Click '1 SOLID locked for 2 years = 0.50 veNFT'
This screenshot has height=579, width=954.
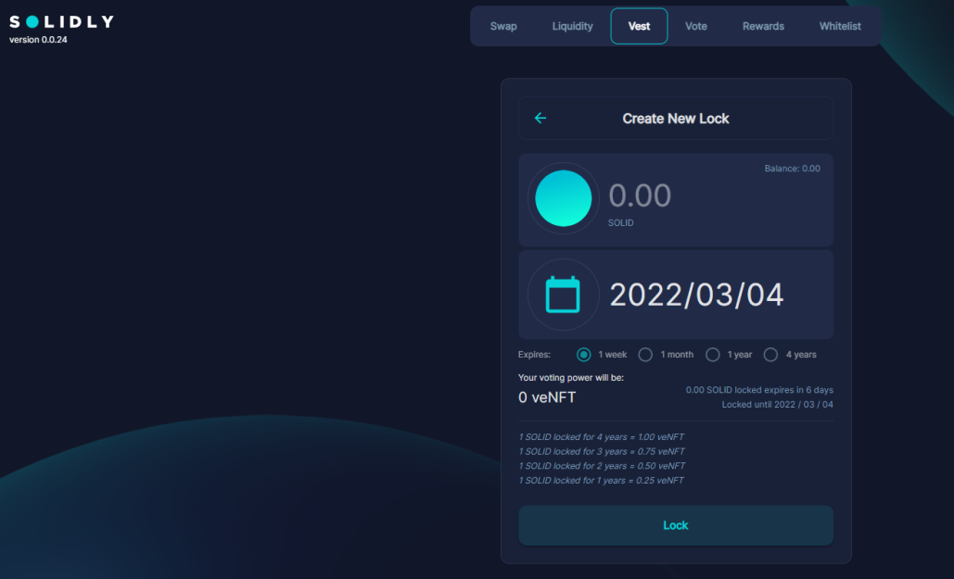coord(602,466)
